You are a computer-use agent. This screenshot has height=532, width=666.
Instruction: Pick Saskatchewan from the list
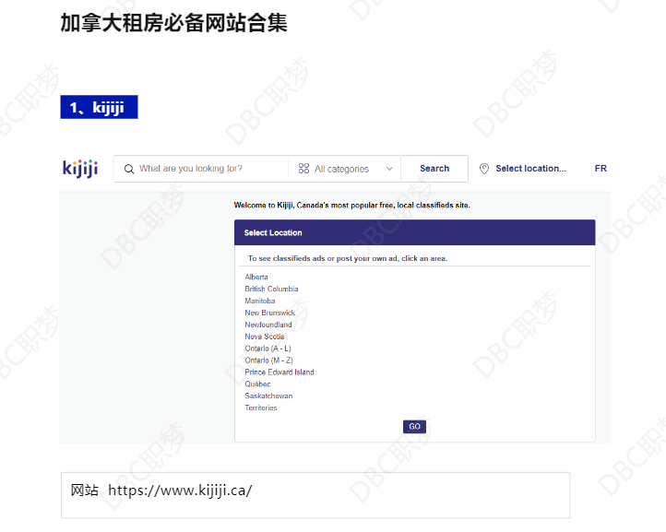click(268, 396)
